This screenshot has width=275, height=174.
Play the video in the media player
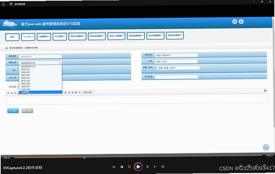[138, 167]
